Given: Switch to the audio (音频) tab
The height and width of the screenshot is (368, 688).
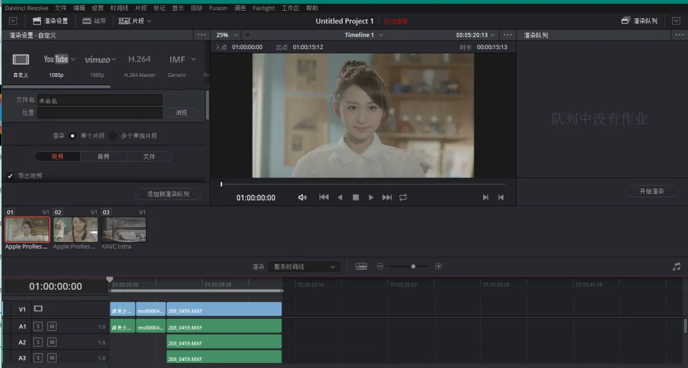Looking at the screenshot, I should tap(103, 156).
